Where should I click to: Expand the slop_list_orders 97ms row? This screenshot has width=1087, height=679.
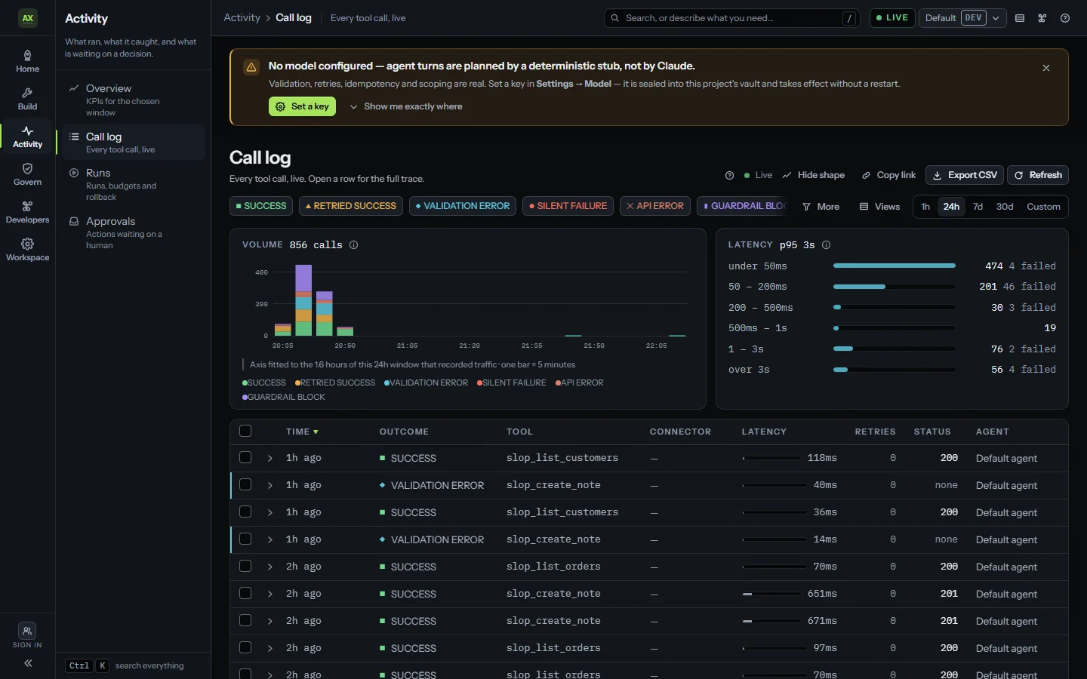[x=269, y=649]
